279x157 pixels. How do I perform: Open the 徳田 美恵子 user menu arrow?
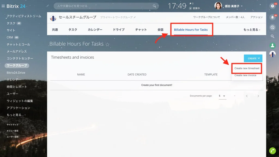(242, 6)
